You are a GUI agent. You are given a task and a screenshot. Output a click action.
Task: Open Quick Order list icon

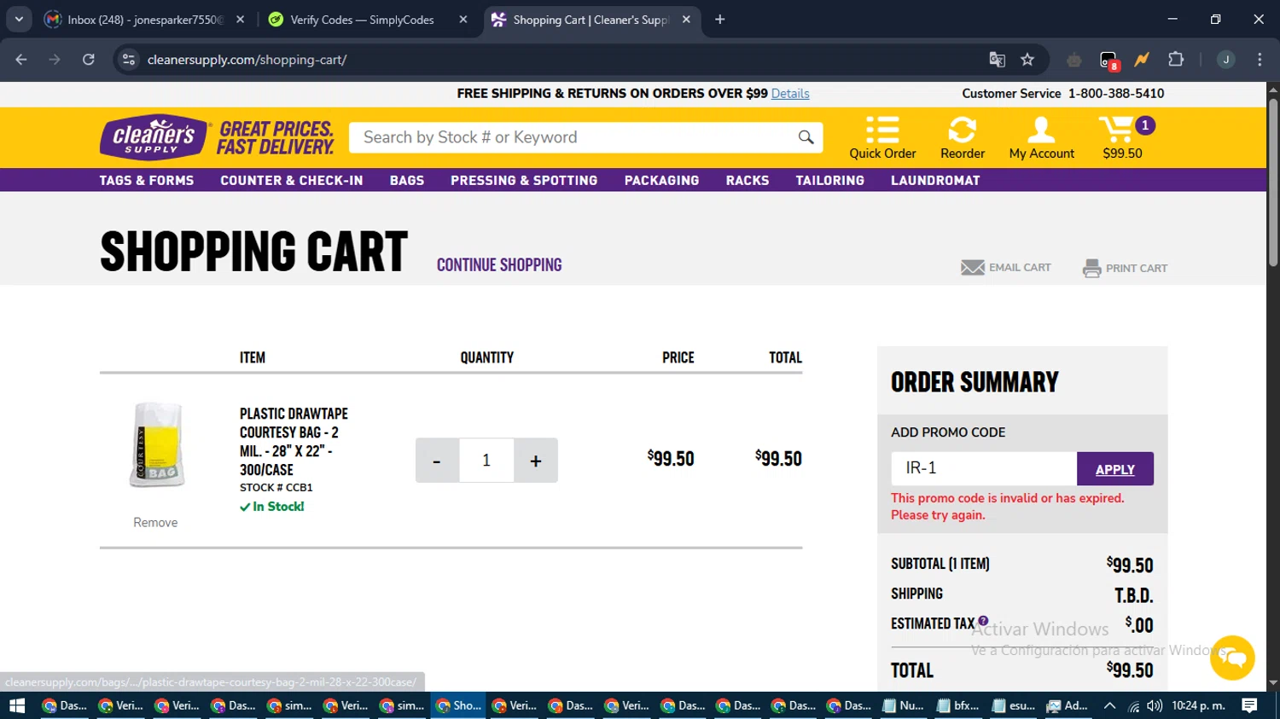tap(882, 130)
